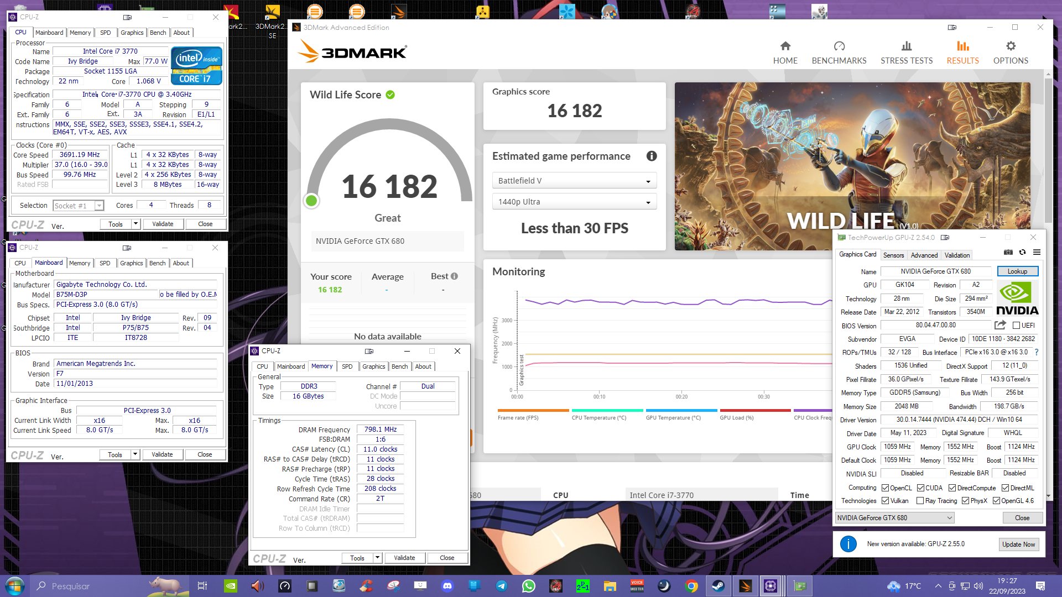The width and height of the screenshot is (1062, 597).
Task: Click the GPU-Z BIOS export share icon
Action: (x=1000, y=325)
